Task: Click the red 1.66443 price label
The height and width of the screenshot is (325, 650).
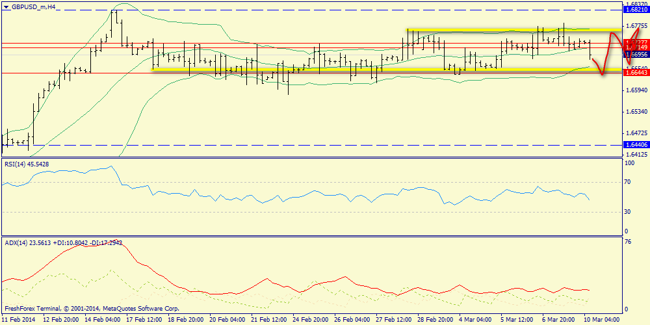Action: pos(636,73)
